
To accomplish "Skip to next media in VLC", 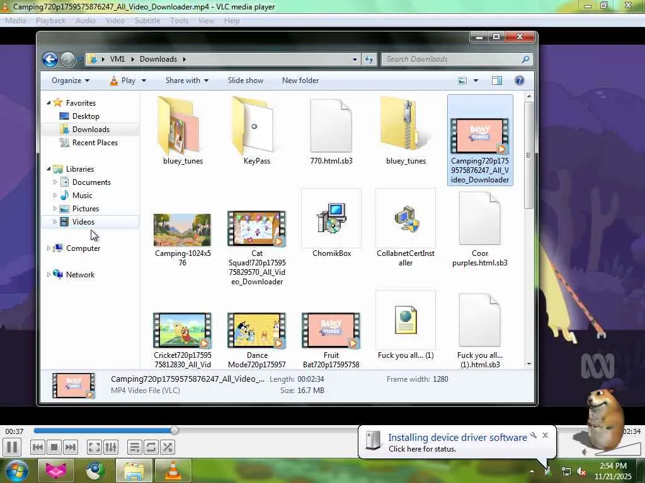I will (x=71, y=447).
